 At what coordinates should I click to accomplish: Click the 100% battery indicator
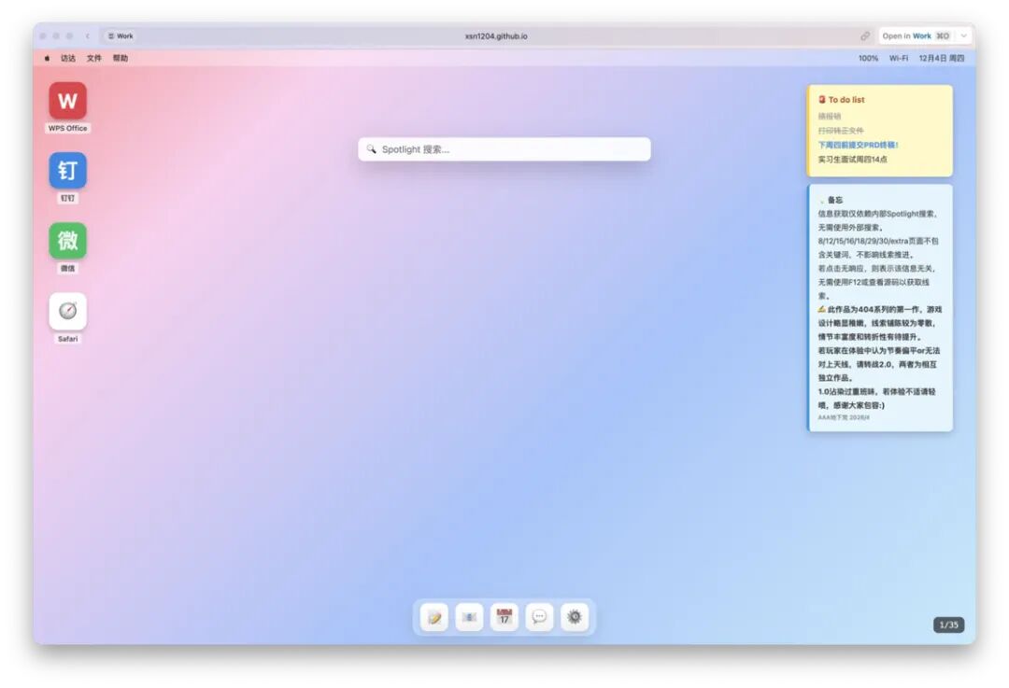click(868, 59)
